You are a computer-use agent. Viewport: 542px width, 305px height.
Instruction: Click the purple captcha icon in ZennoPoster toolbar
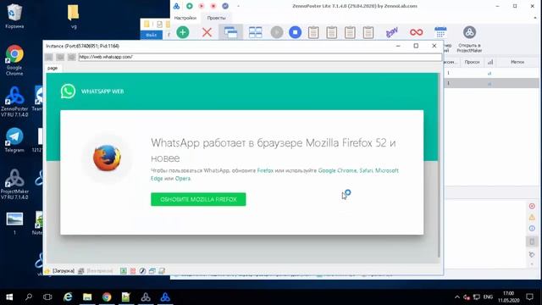click(x=391, y=32)
